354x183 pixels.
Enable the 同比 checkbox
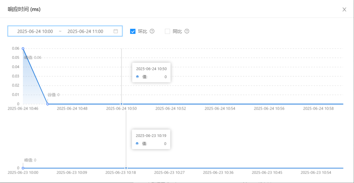pyautogui.click(x=167, y=31)
